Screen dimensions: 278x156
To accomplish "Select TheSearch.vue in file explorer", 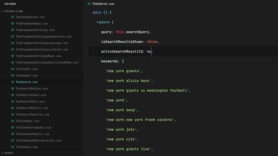I will pyautogui.click(x=26, y=82).
